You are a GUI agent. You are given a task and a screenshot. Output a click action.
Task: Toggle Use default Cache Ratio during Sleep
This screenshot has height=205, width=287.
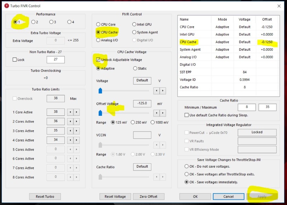[187, 115]
